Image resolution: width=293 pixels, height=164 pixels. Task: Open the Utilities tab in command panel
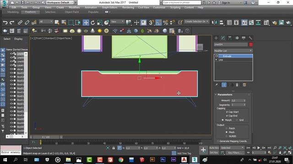[x=250, y=38]
